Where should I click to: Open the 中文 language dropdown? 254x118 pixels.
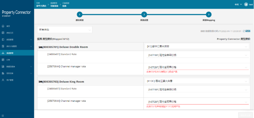click(238, 4)
